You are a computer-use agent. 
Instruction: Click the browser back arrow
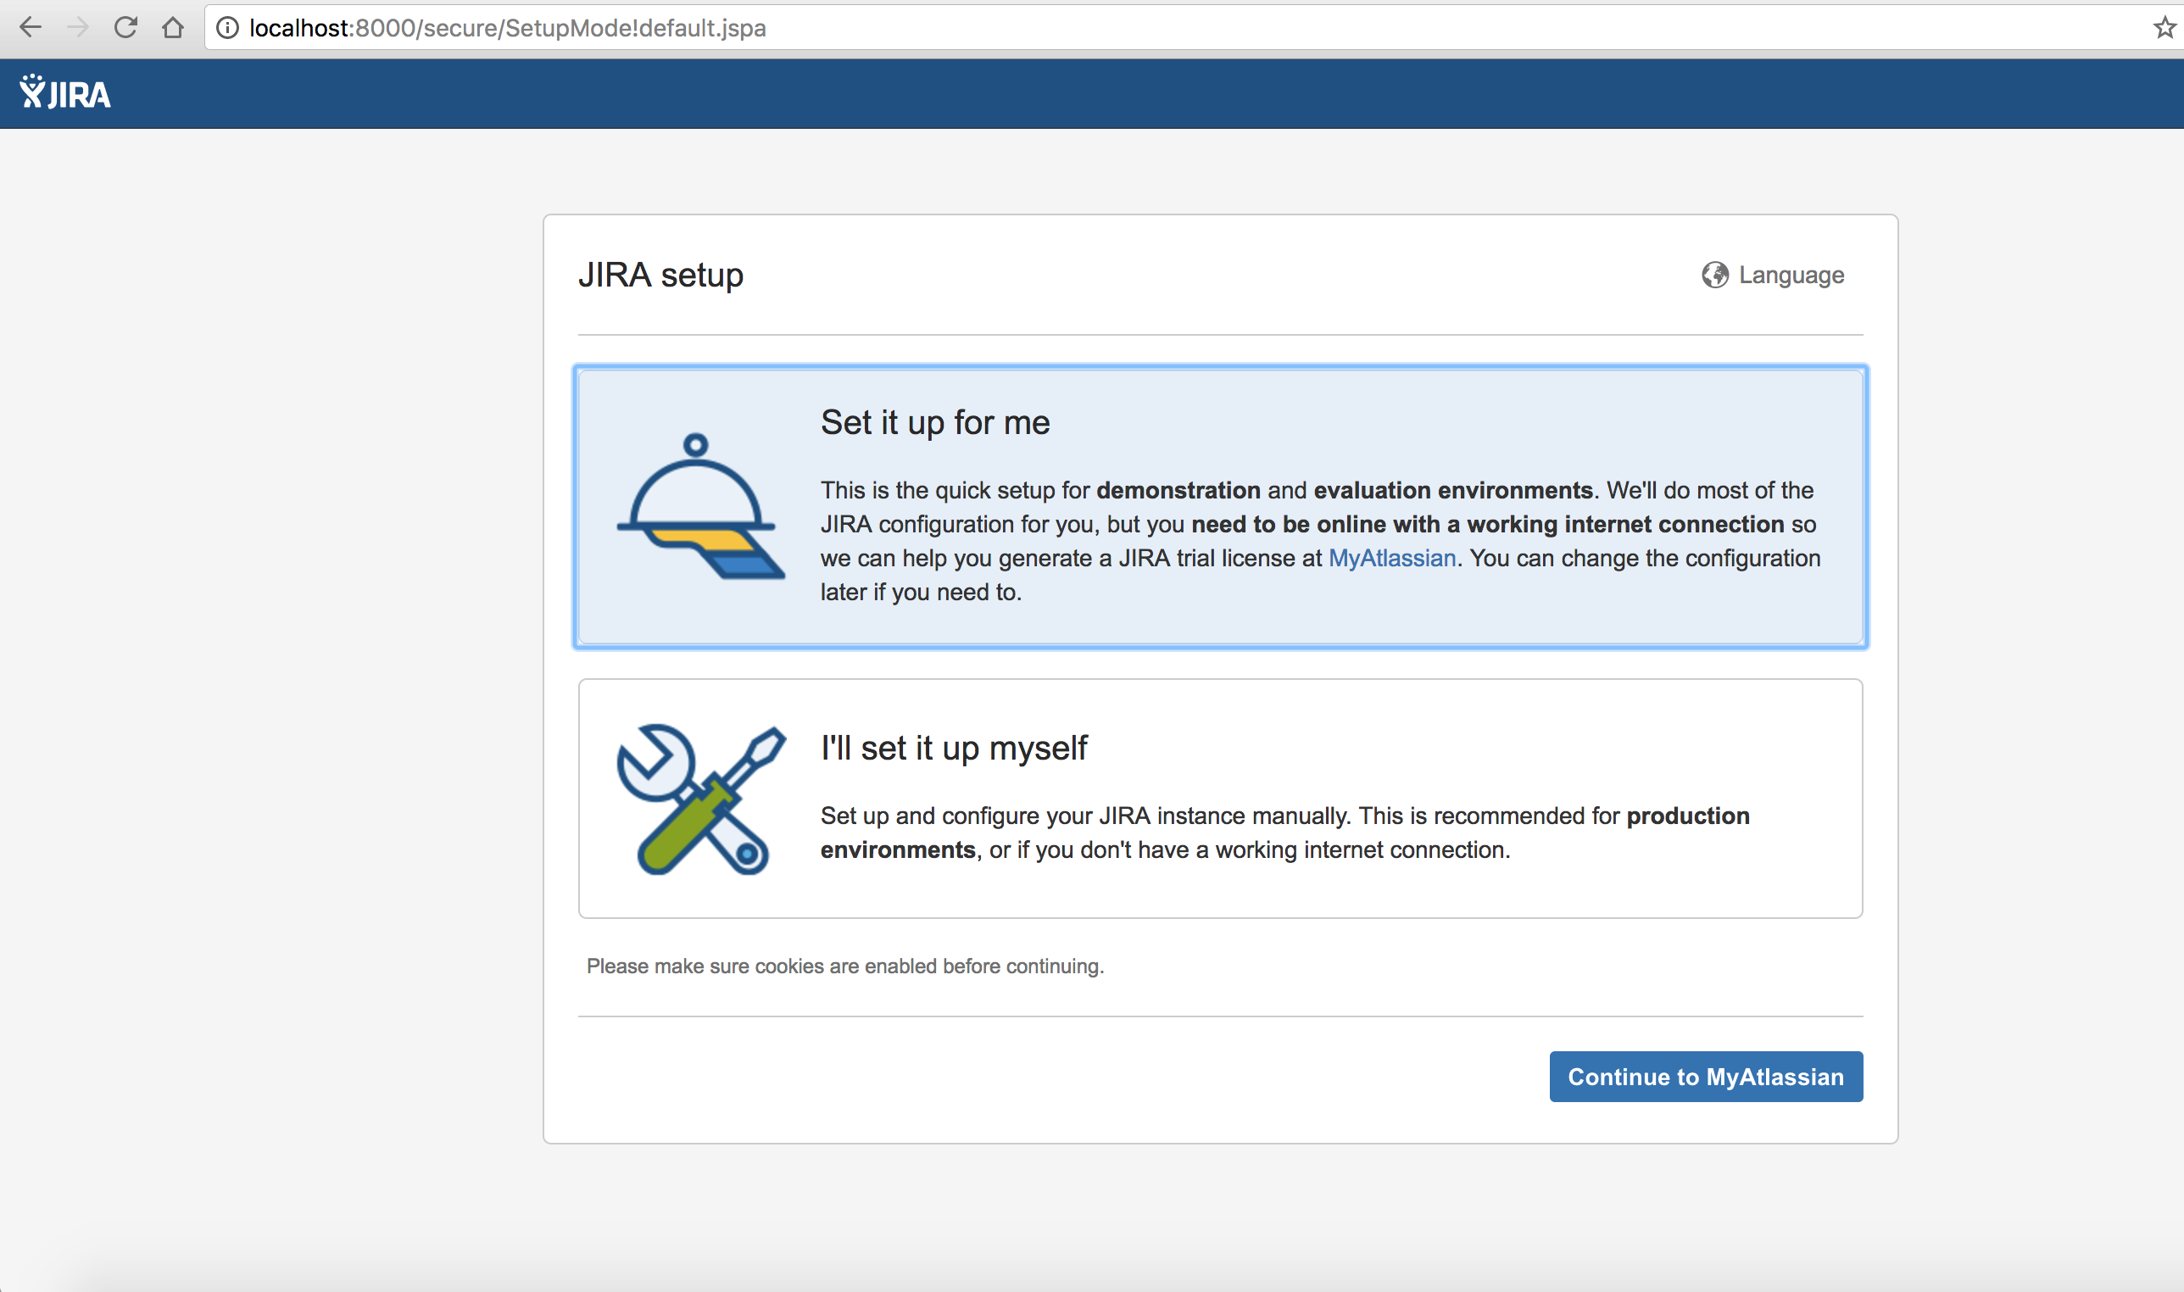(x=31, y=28)
